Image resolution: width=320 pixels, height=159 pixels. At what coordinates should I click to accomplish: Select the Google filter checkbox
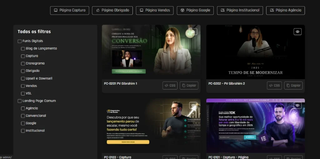pos(23,123)
